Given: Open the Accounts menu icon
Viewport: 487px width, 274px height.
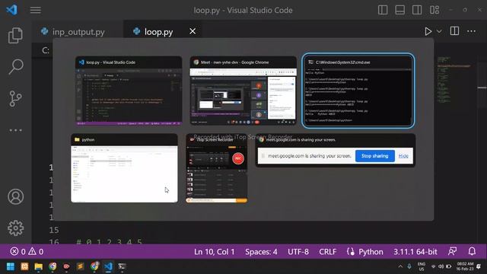Looking at the screenshot, I should (x=15, y=196).
